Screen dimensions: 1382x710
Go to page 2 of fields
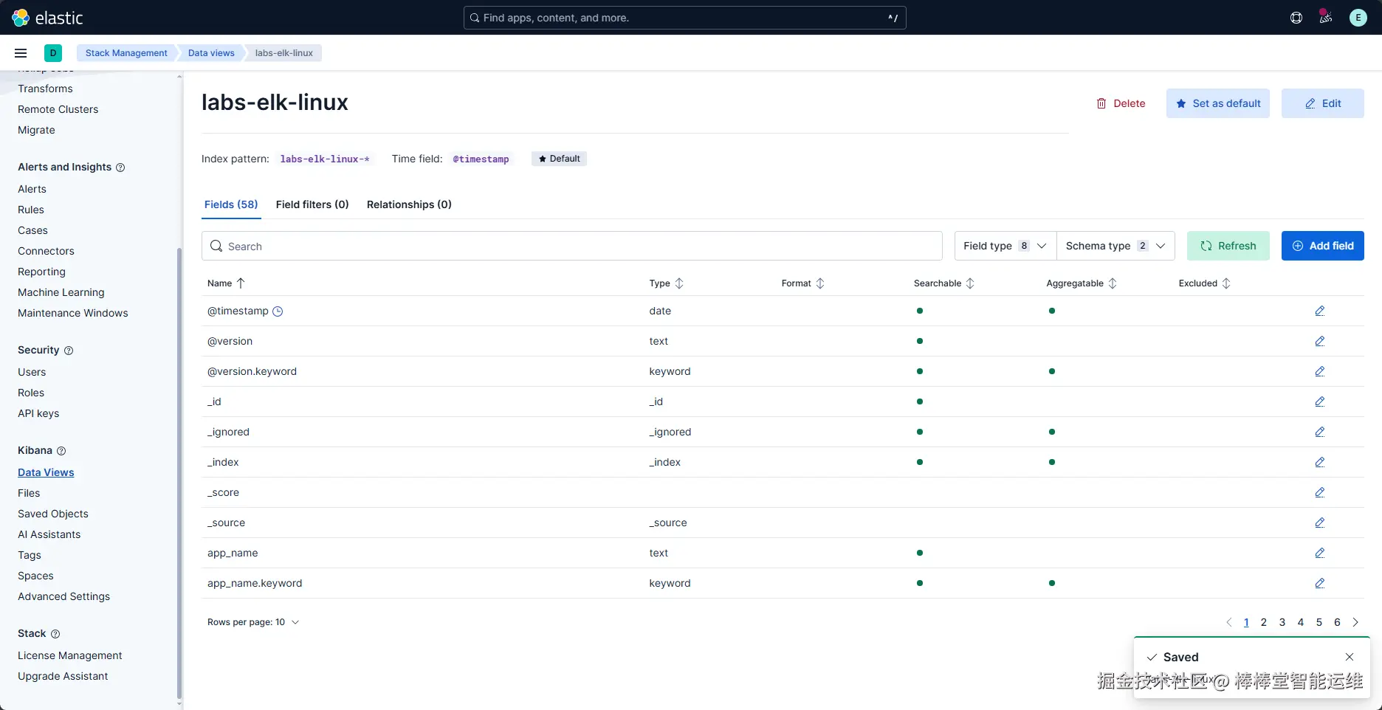click(x=1264, y=622)
